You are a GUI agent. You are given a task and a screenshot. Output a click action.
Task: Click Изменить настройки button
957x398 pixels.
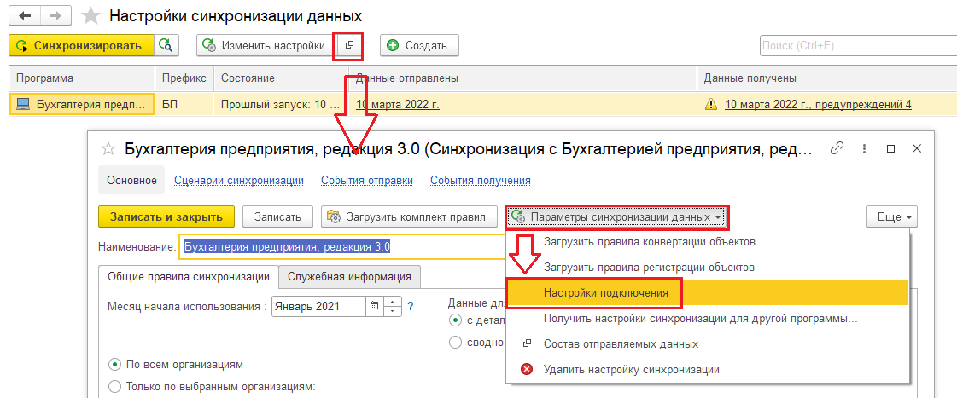click(x=265, y=45)
